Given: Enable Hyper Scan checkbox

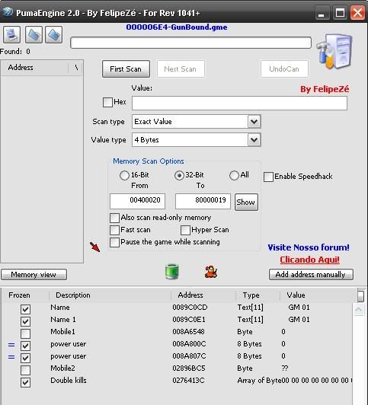Looking at the screenshot, I should point(185,230).
